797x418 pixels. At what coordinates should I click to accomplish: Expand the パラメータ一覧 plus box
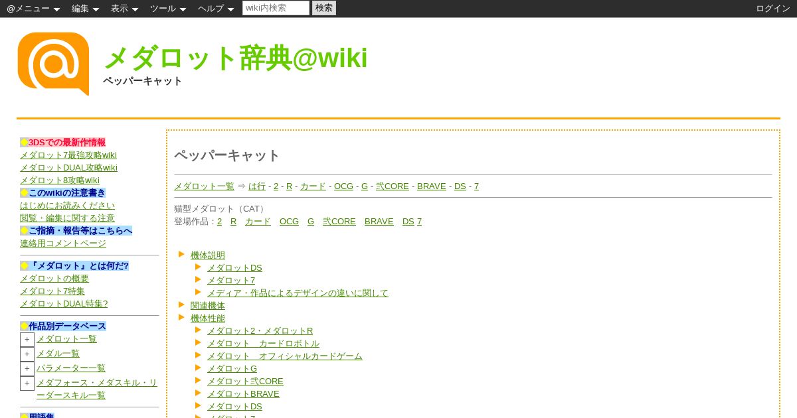27,369
